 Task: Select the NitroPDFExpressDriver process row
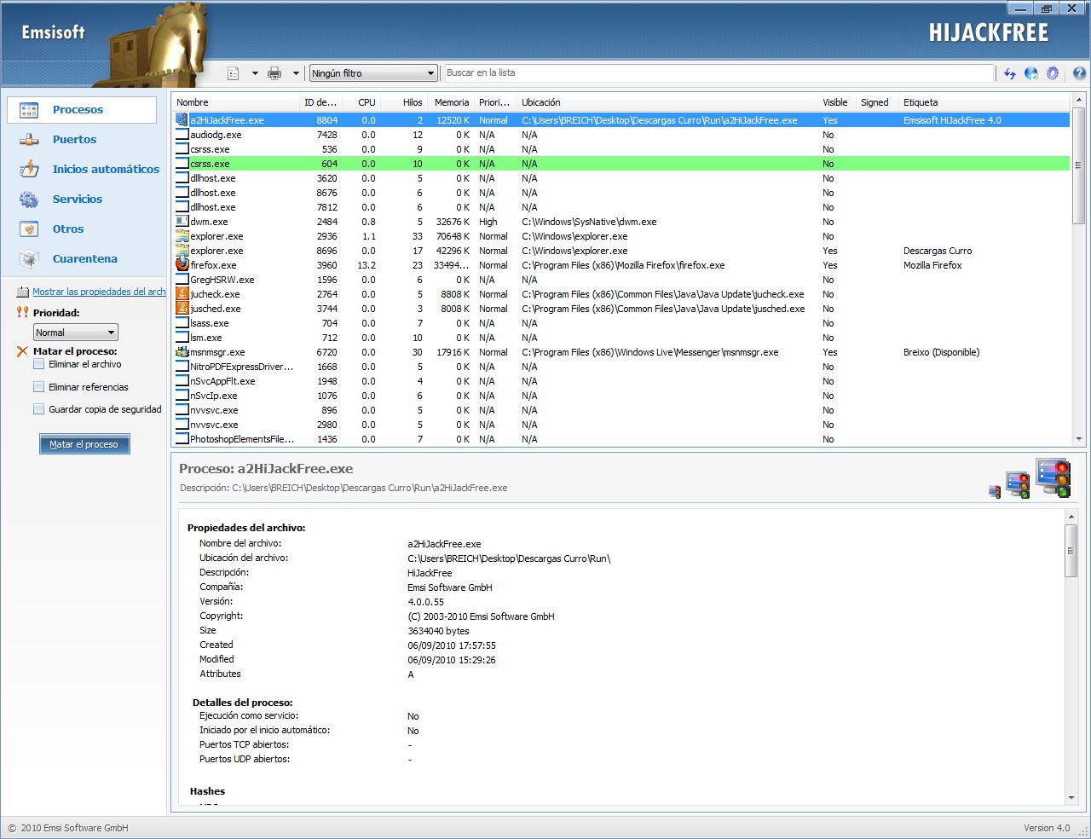(621, 367)
